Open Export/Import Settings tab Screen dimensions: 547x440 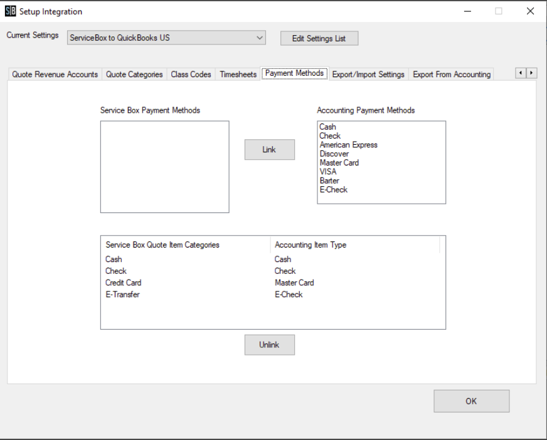pos(368,74)
